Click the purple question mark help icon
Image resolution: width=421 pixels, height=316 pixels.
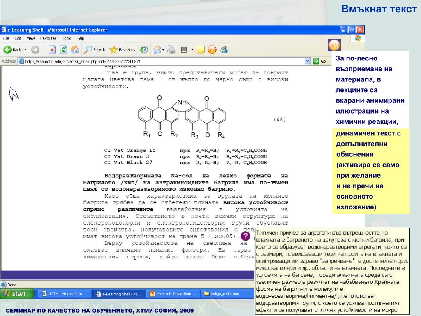click(245, 236)
